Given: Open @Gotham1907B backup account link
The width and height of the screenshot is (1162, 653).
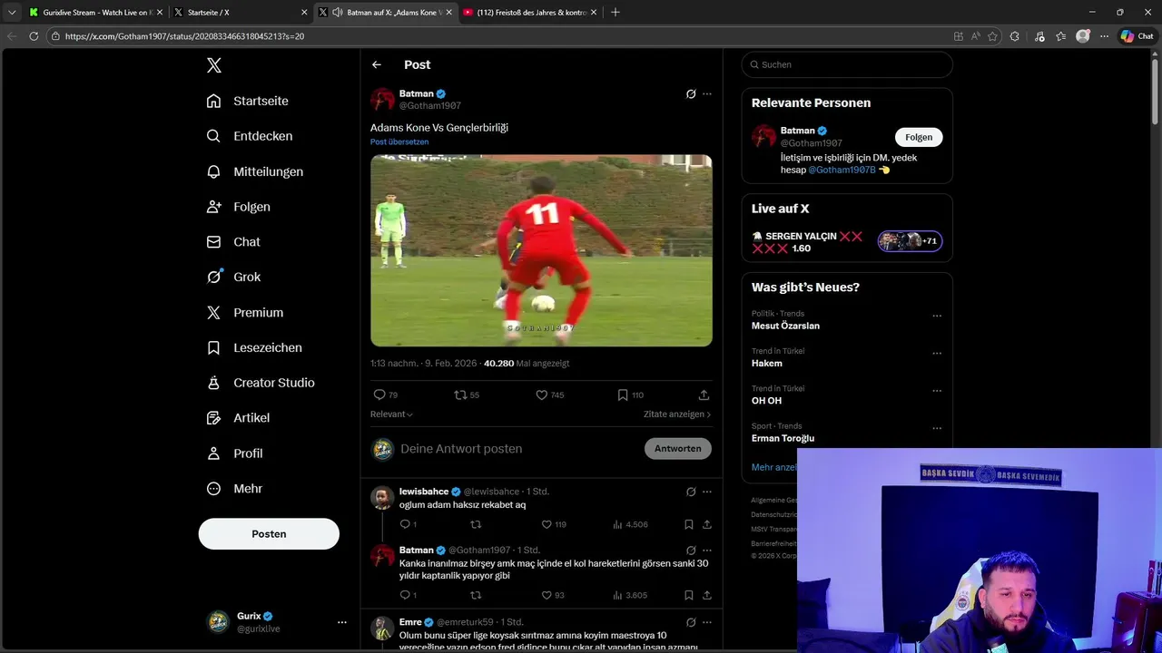Looking at the screenshot, I should point(842,170).
